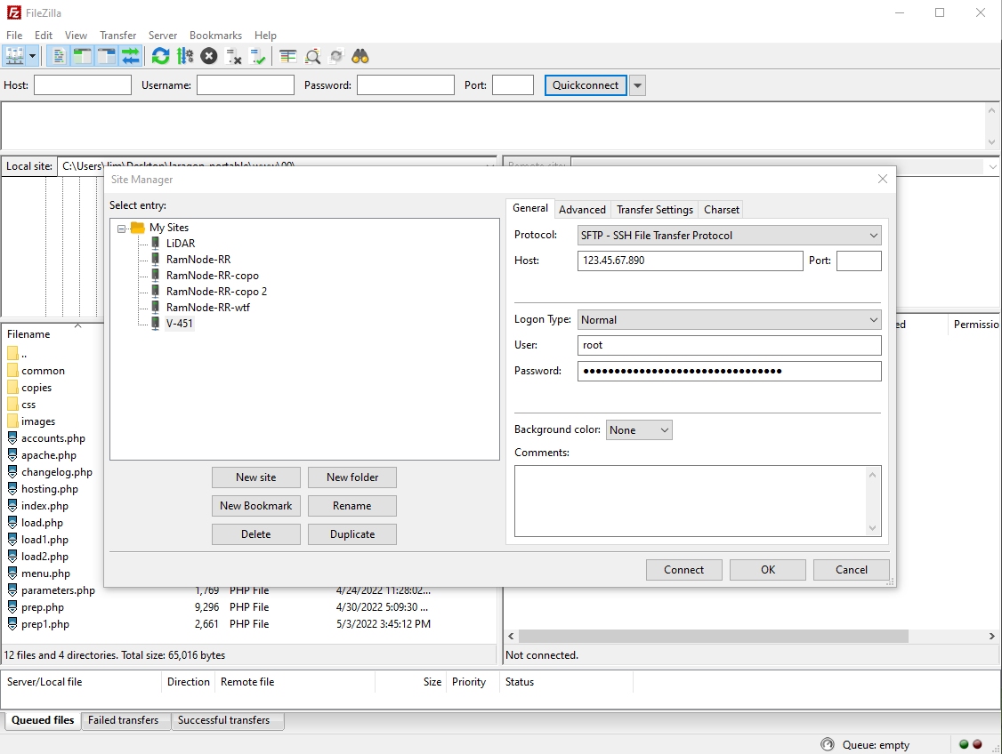This screenshot has width=1002, height=754.
Task: Focus the Quickconnect Host field
Action: pos(83,84)
